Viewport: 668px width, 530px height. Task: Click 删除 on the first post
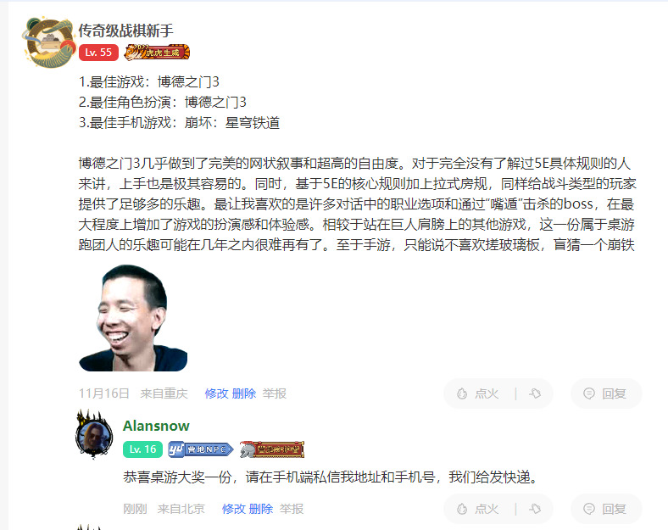click(x=243, y=393)
